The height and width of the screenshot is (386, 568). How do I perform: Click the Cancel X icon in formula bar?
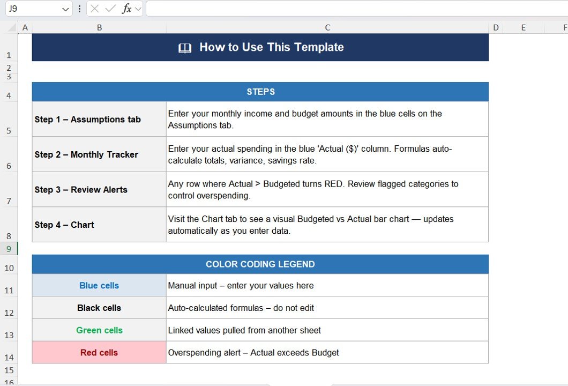(95, 9)
